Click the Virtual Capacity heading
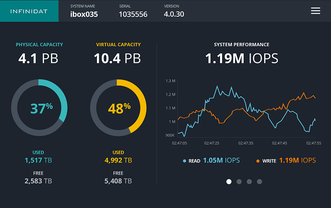Screen dimensions: 331x208 click(x=118, y=45)
